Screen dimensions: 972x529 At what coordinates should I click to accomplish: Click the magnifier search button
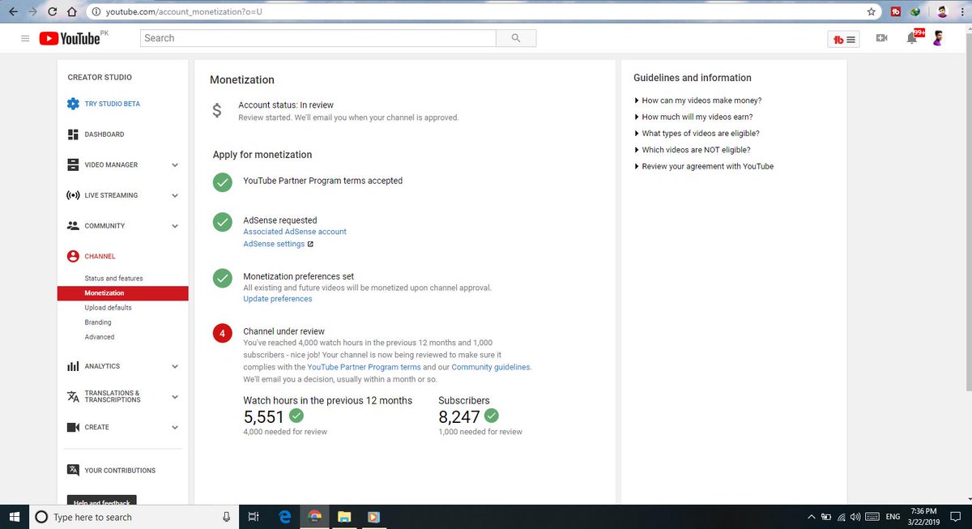(516, 38)
